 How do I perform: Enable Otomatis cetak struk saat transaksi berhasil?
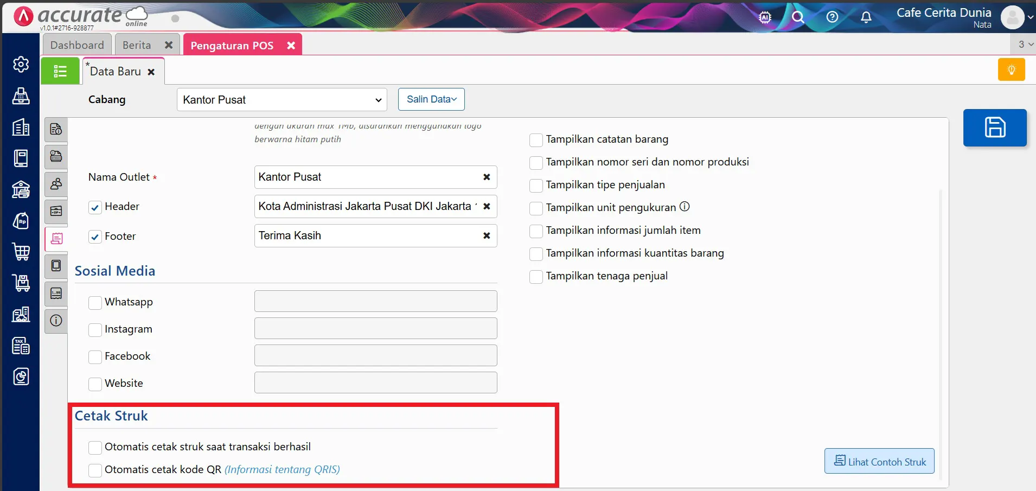[x=95, y=447]
